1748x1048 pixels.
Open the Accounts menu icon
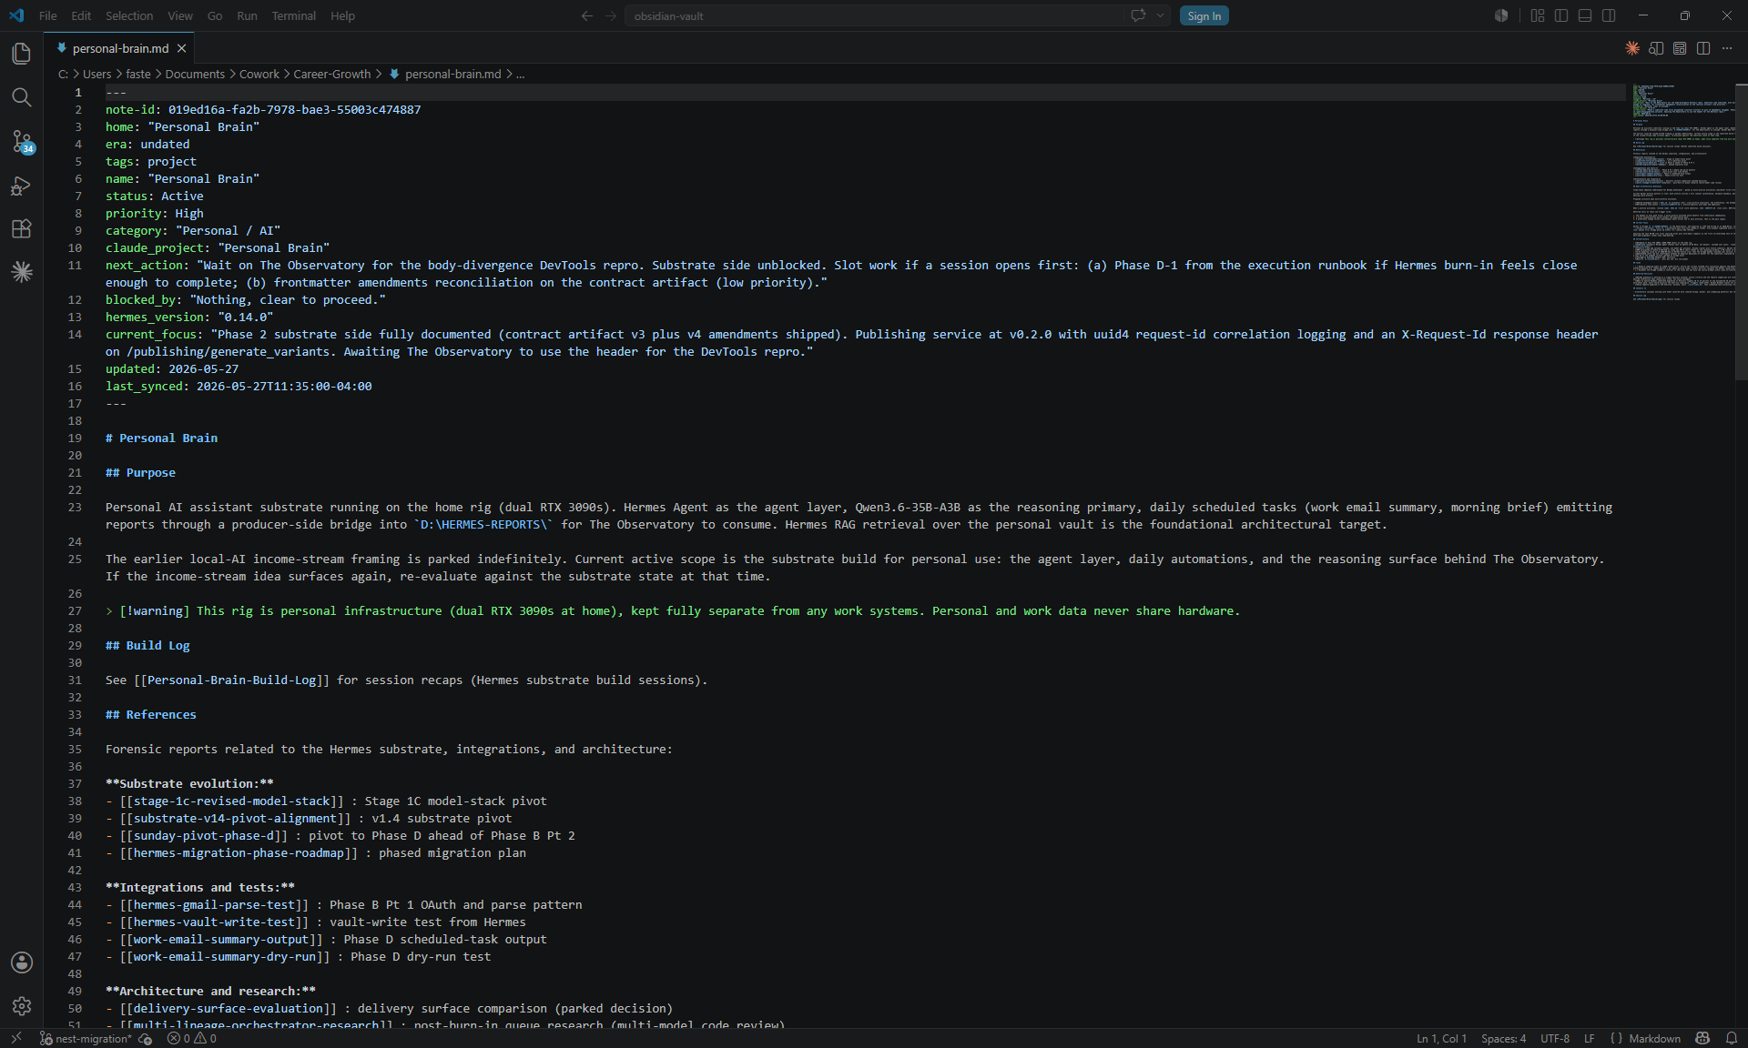pyautogui.click(x=22, y=962)
